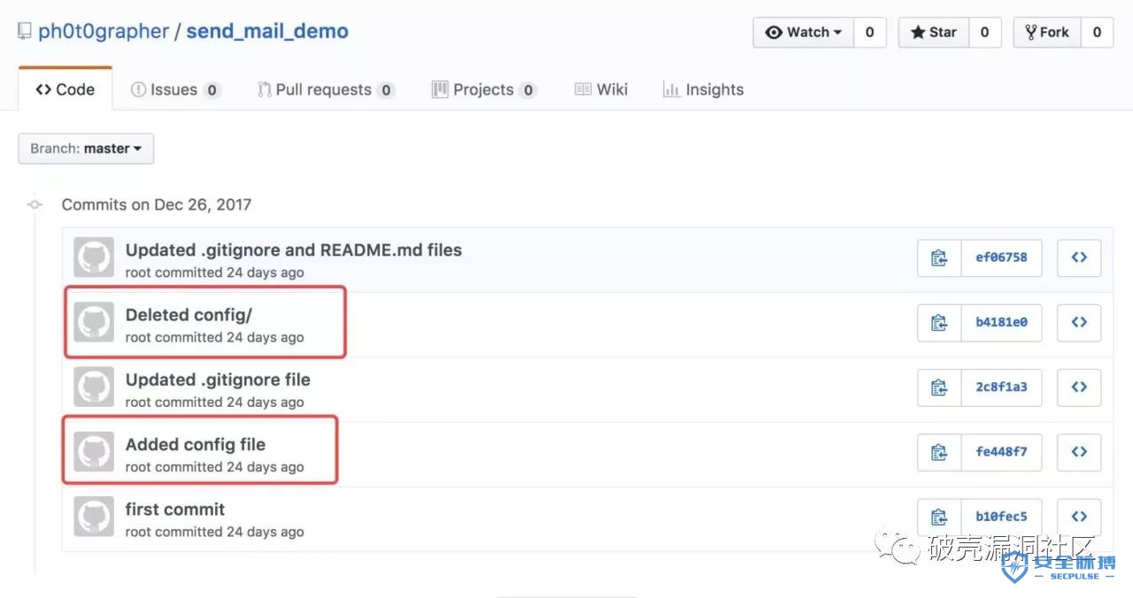Copy full SHA for commit ef06758

[939, 257]
